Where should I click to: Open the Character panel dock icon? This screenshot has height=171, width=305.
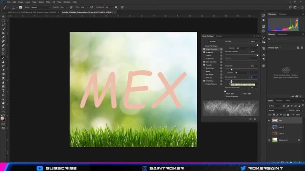coord(264,55)
